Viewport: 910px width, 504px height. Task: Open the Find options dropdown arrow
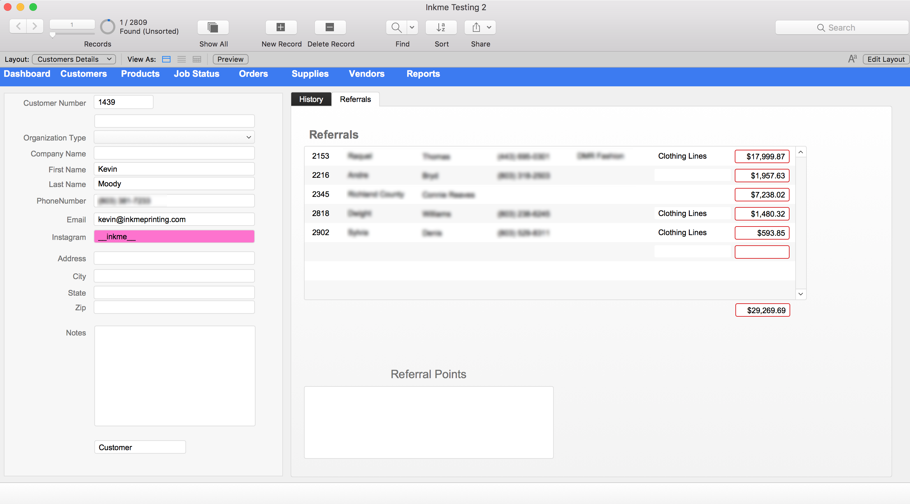click(x=412, y=27)
